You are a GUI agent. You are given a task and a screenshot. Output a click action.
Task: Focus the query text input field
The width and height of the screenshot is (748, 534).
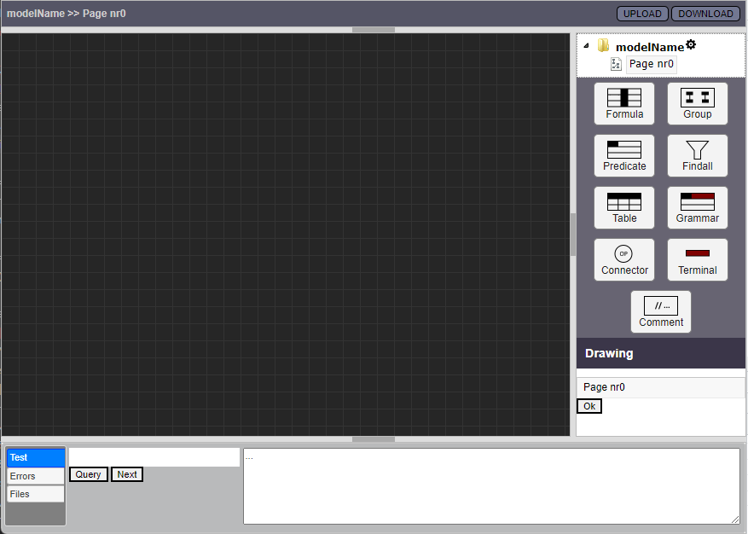pos(154,457)
